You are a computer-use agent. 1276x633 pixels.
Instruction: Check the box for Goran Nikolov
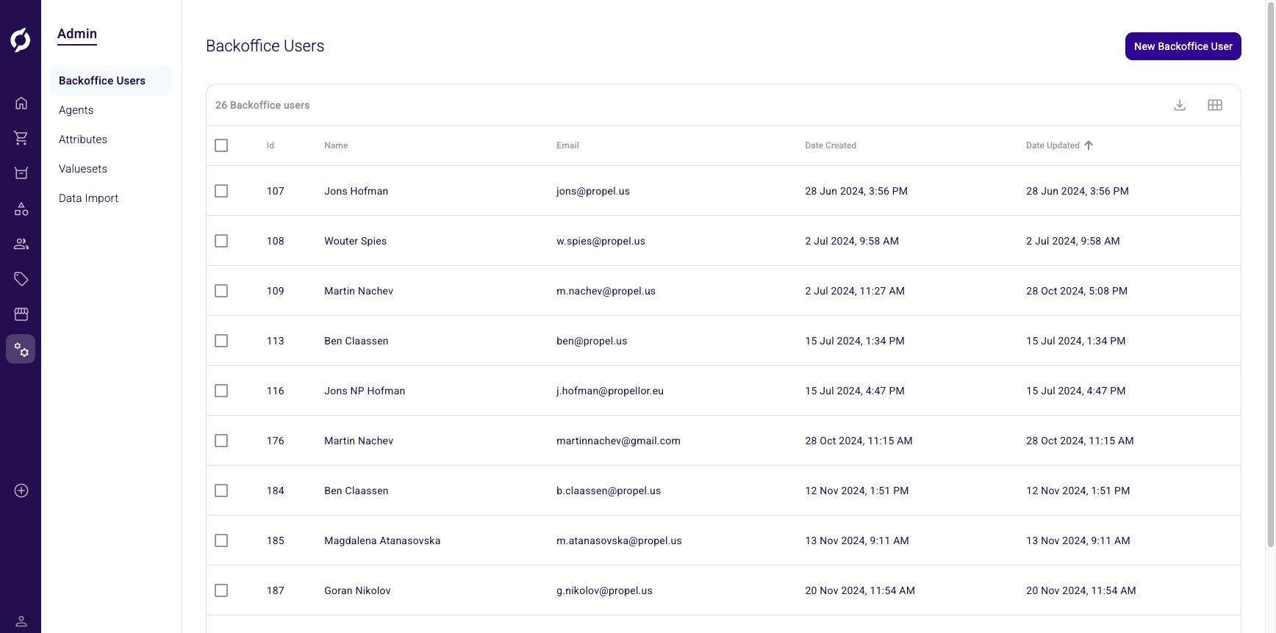click(x=221, y=590)
